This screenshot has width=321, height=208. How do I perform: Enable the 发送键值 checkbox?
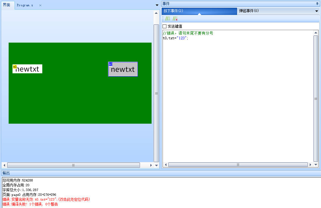coord(164,26)
